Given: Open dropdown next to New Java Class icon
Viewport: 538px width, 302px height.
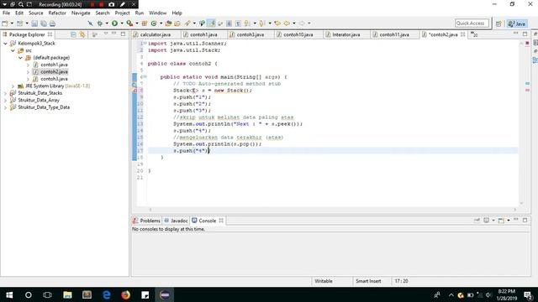Looking at the screenshot, I should 161,23.
